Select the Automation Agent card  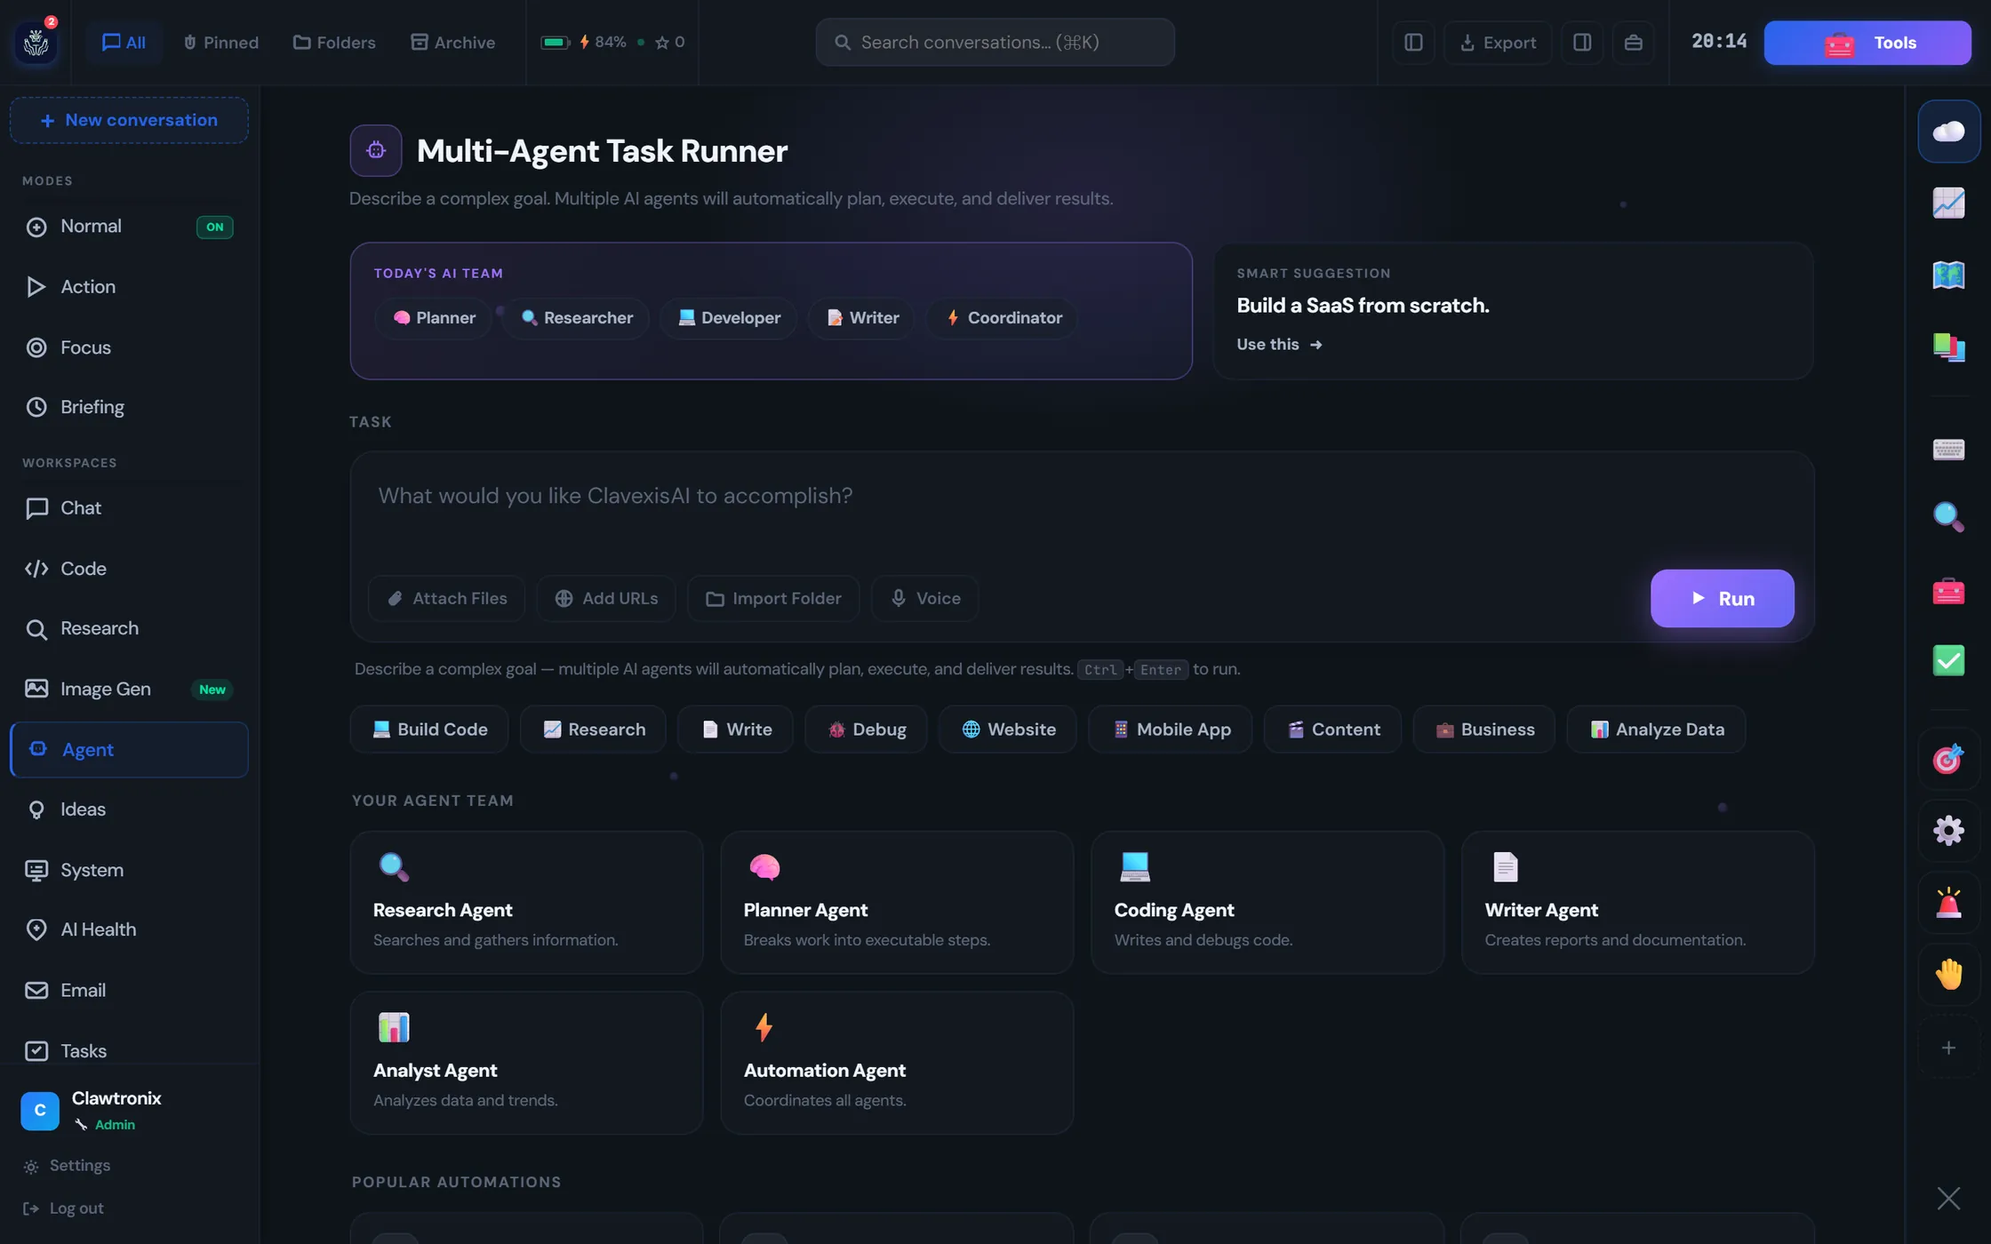897,1063
